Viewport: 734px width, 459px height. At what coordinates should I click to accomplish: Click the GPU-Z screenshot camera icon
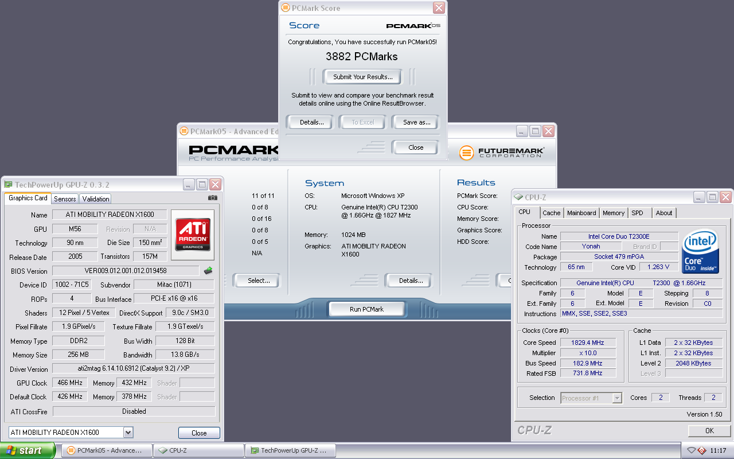pyautogui.click(x=213, y=198)
